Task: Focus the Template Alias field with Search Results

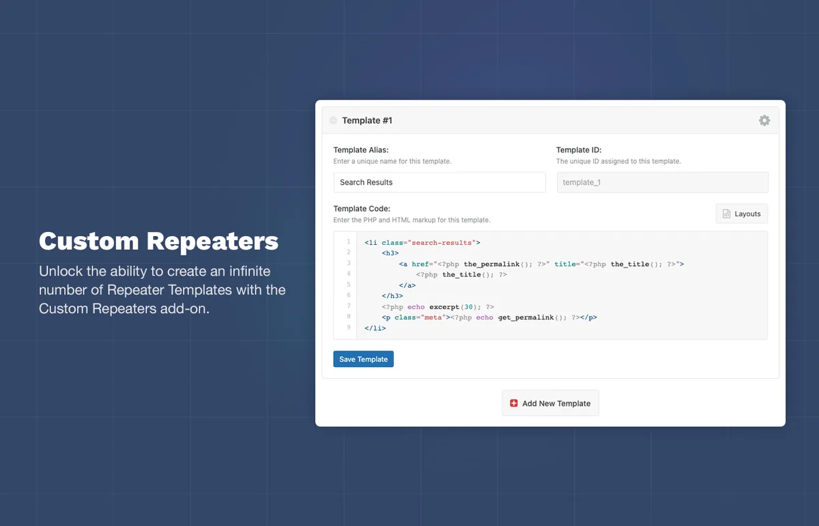Action: pos(440,182)
